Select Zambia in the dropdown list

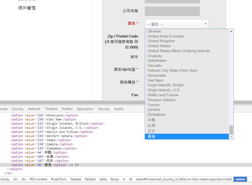(x=187, y=110)
